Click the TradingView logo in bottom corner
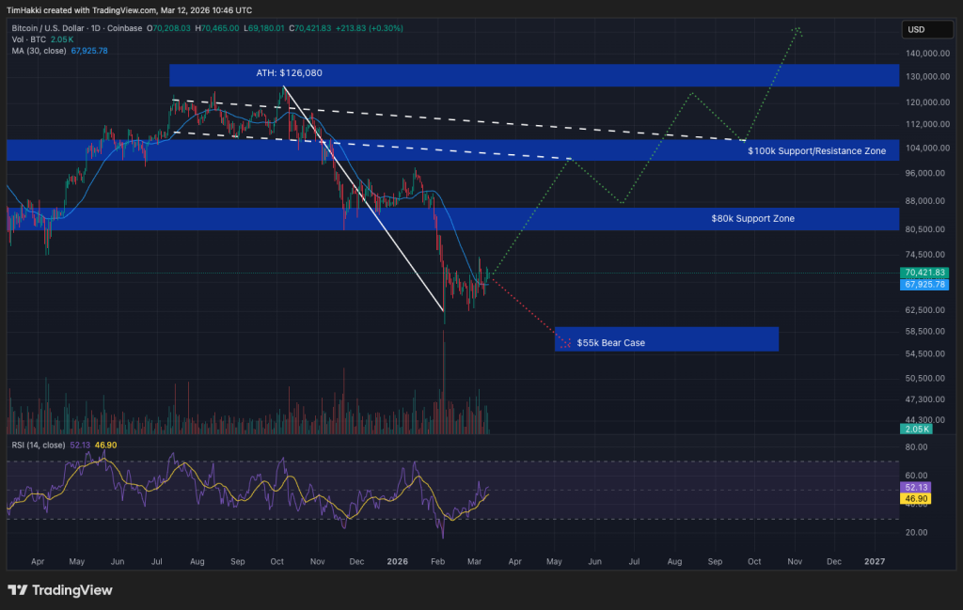Image resolution: width=963 pixels, height=610 pixels. [60, 590]
